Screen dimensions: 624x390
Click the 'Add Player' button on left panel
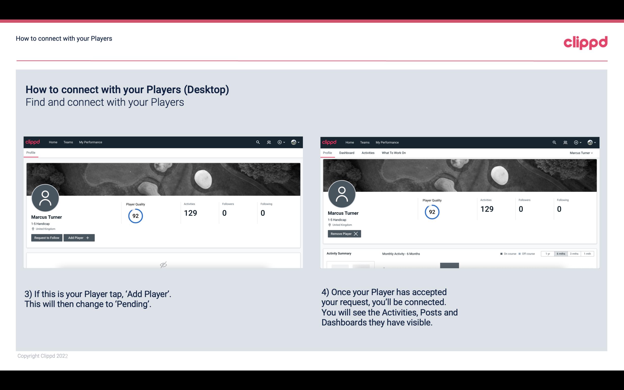pyautogui.click(x=79, y=237)
